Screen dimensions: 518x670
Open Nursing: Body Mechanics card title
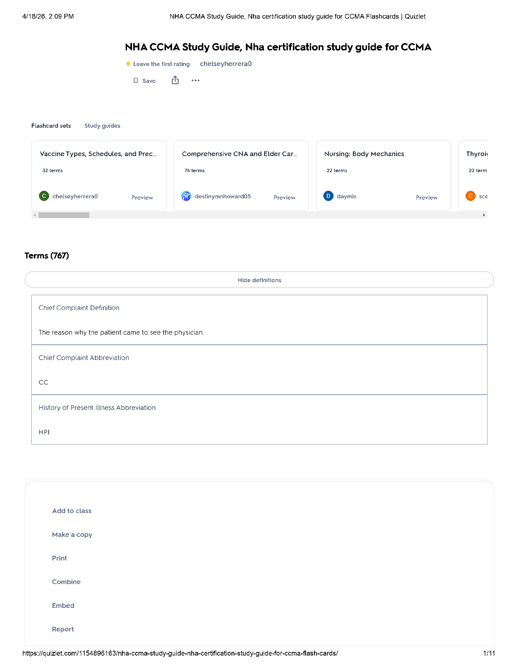tap(364, 154)
